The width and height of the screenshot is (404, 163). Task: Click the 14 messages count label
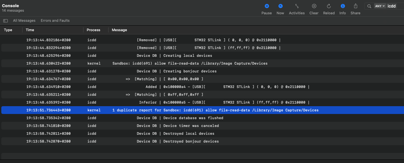tap(13, 11)
